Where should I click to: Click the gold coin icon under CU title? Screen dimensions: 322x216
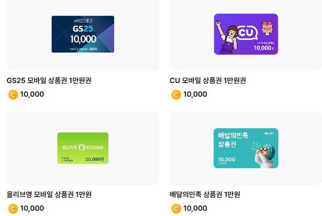176,95
